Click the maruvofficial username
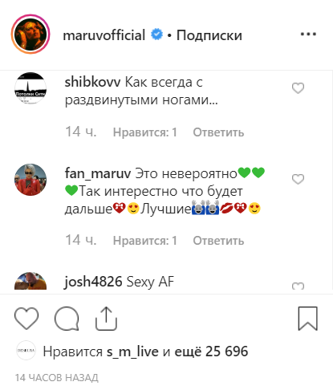The height and width of the screenshot is (390, 333). pos(104,35)
